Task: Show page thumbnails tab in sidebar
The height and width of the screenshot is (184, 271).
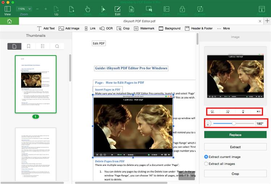Action: click(14, 46)
